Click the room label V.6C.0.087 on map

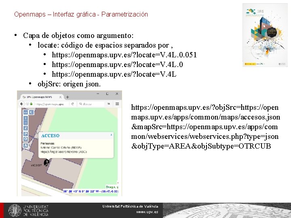36,165
